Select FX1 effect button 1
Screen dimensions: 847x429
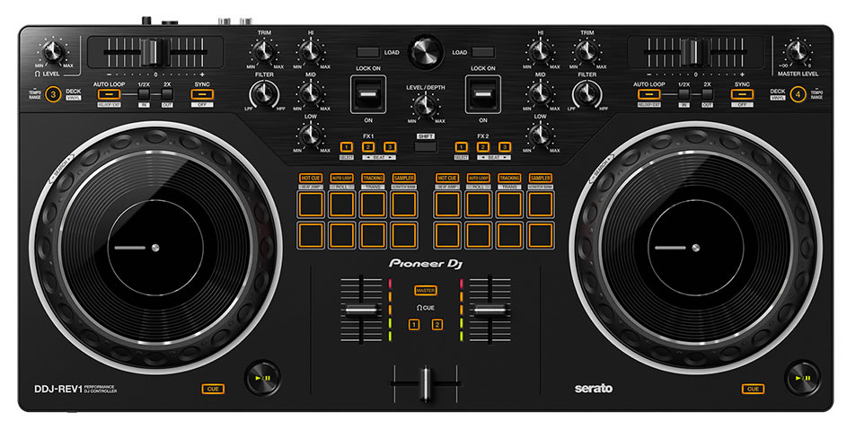[x=346, y=147]
